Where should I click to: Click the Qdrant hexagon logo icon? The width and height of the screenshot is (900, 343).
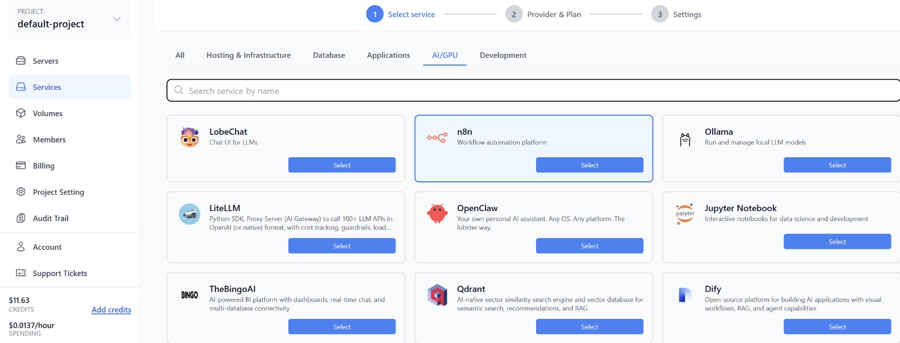(x=437, y=295)
